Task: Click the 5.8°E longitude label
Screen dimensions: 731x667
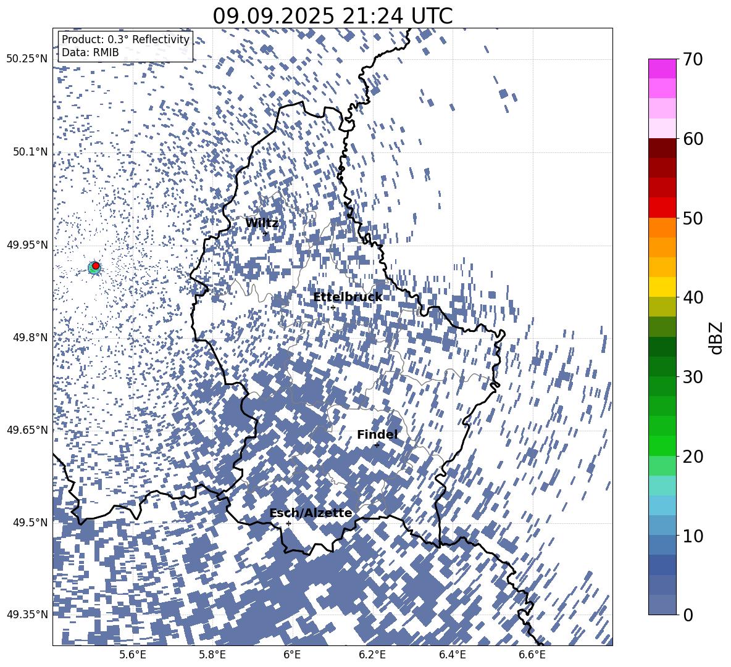Action: pos(212,655)
